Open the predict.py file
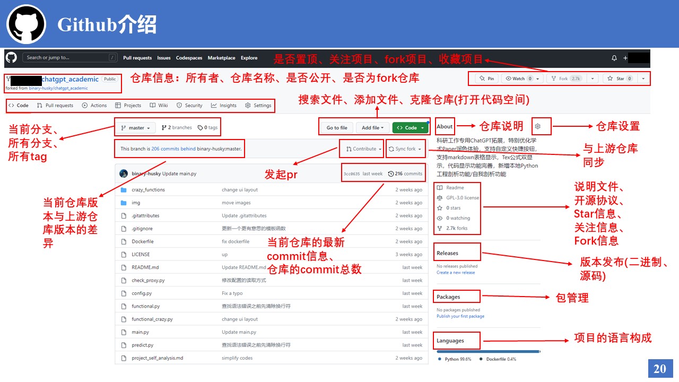The image size is (679, 382). (143, 345)
